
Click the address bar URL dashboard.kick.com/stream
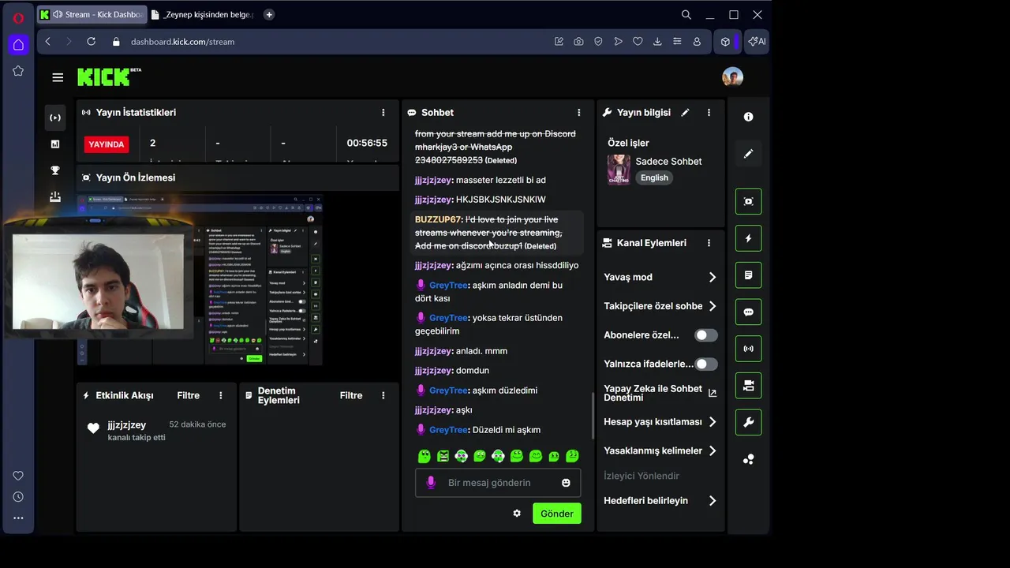(x=182, y=42)
